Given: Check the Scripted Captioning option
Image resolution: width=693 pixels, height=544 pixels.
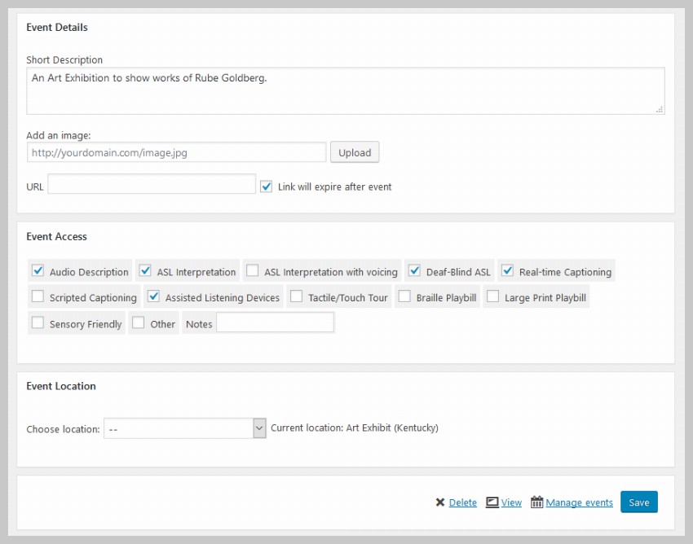Looking at the screenshot, I should (x=38, y=296).
